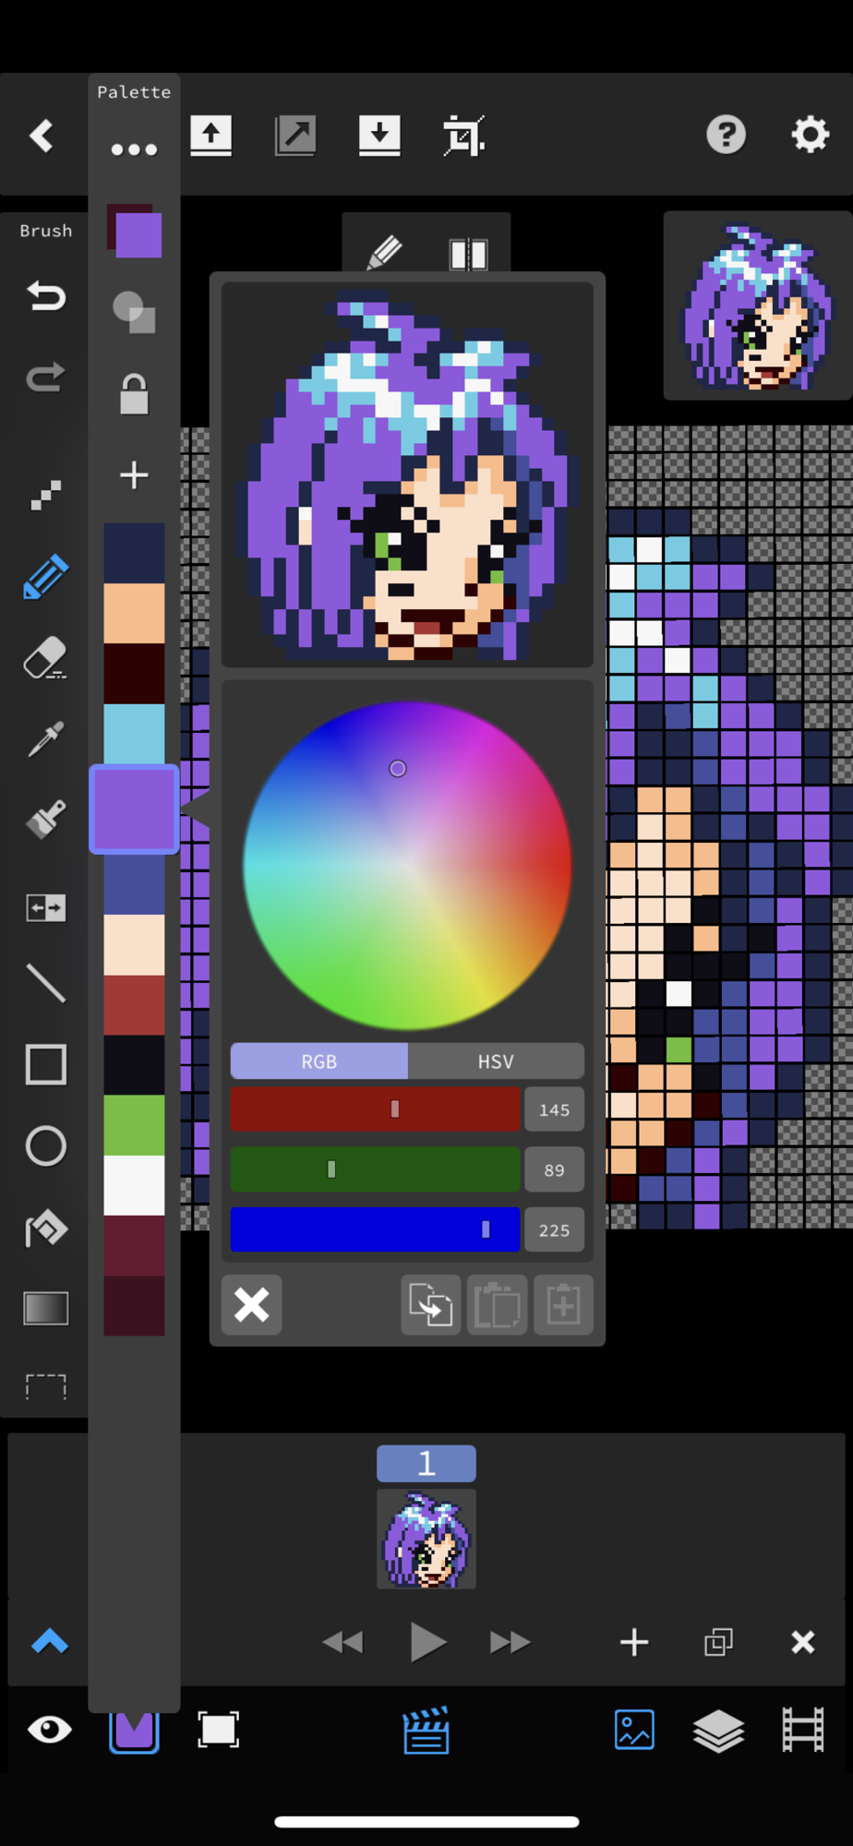Image resolution: width=853 pixels, height=1846 pixels.
Task: Adjust the green channel slider
Action: tap(375, 1169)
